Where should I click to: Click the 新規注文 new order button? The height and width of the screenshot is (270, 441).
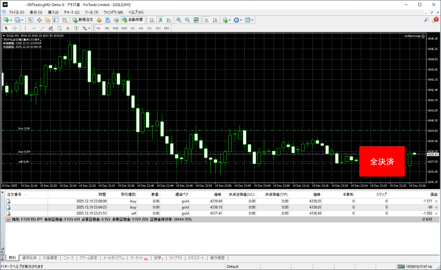click(83, 20)
